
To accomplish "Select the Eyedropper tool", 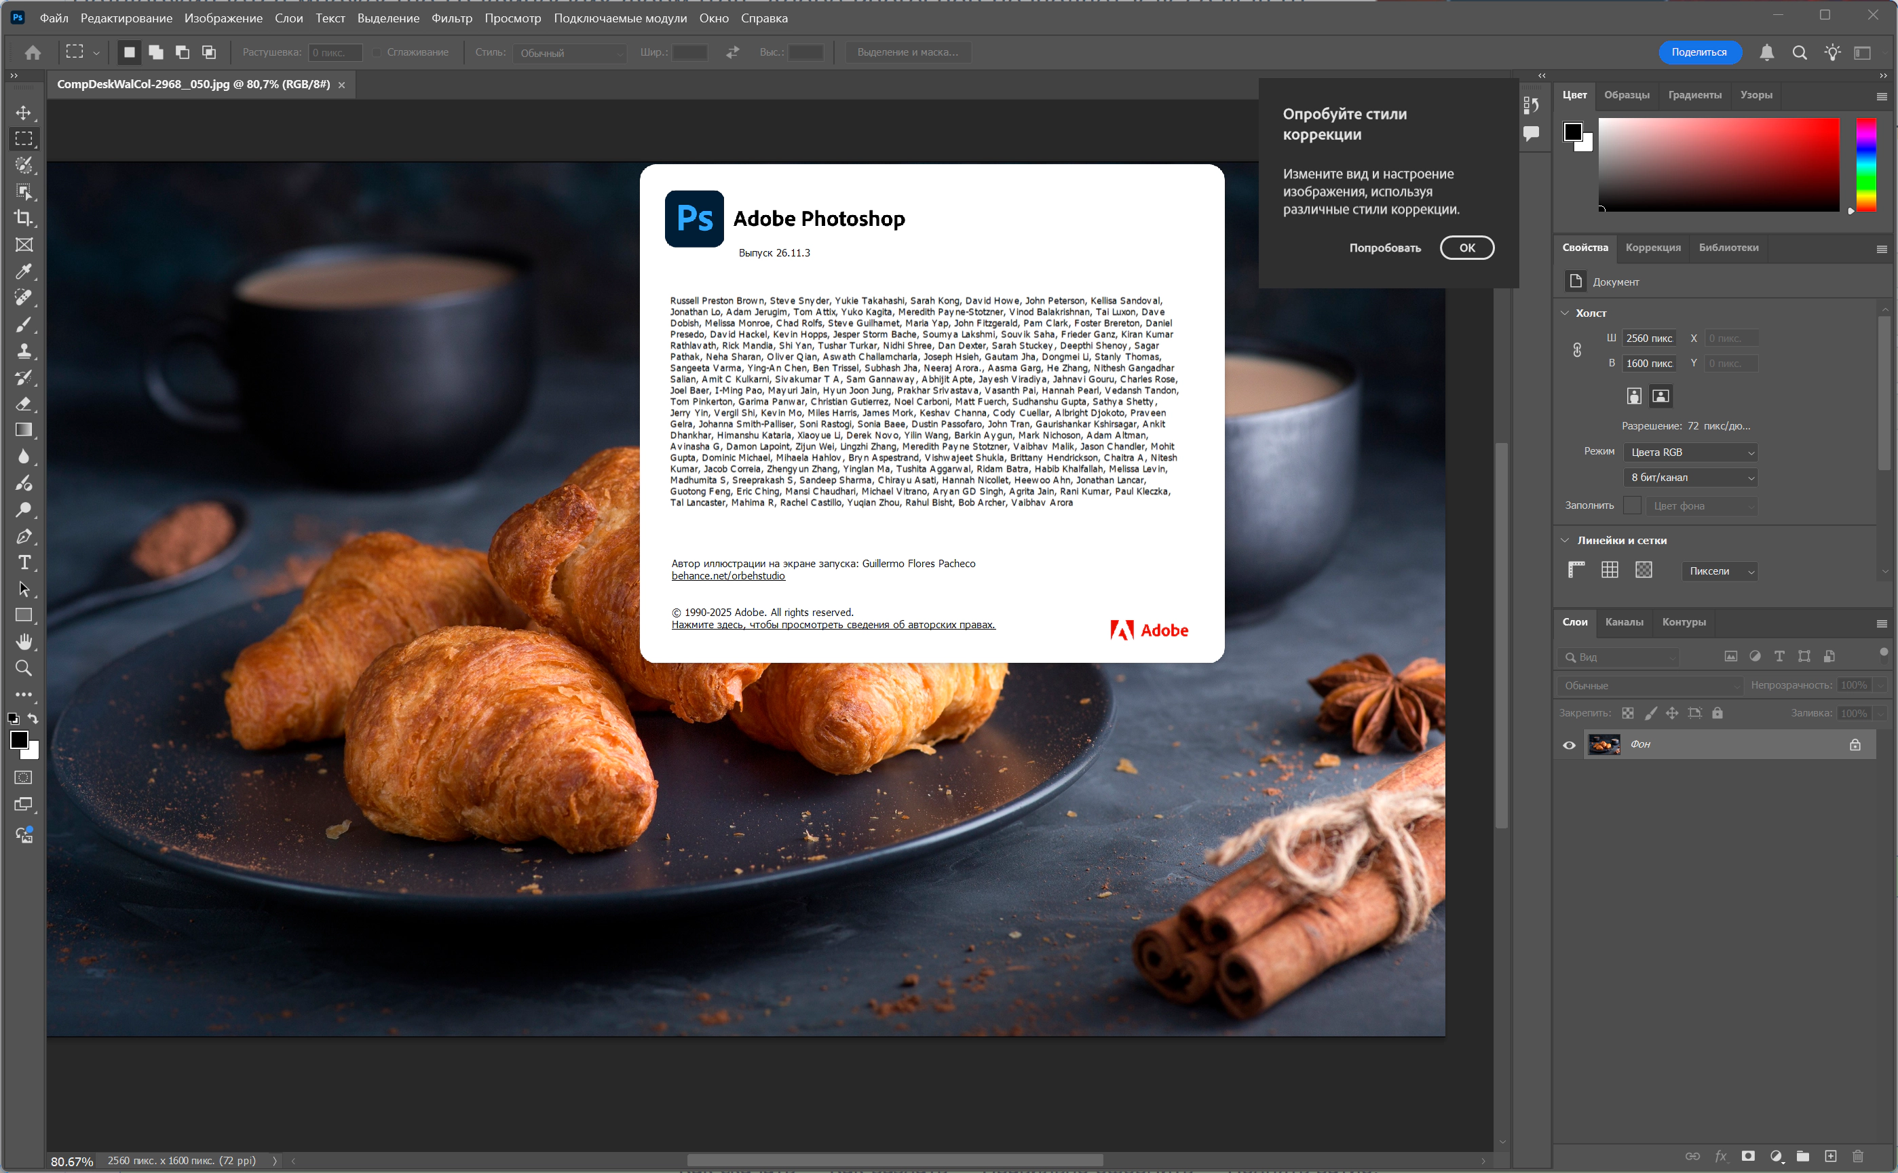I will coord(24,271).
